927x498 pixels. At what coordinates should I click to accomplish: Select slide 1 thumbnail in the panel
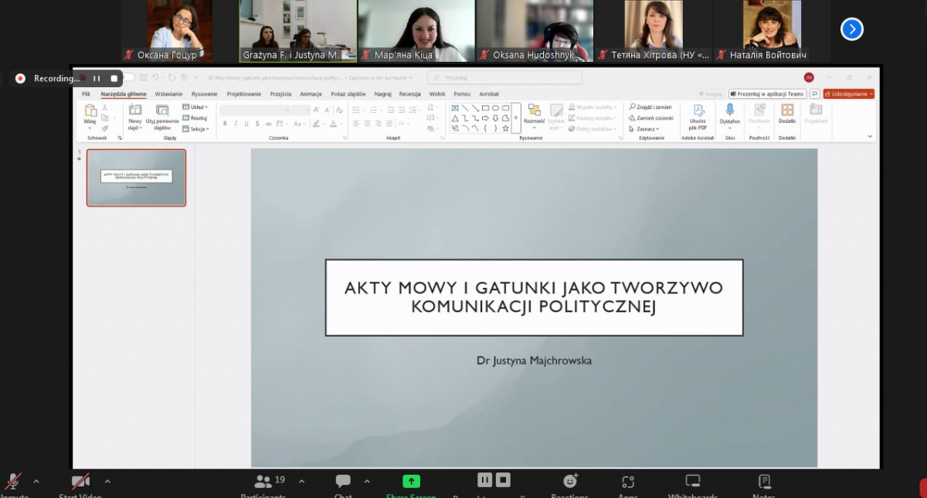click(136, 178)
